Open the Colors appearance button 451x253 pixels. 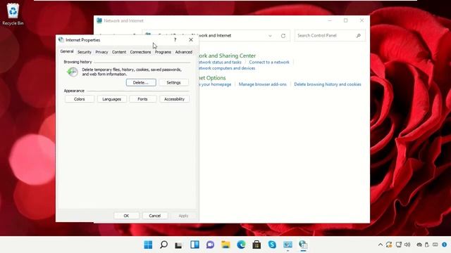coord(80,99)
